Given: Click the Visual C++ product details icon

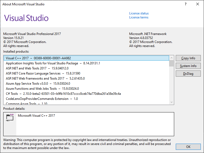Looking at the screenshot, I should pyautogui.click(x=10, y=117).
